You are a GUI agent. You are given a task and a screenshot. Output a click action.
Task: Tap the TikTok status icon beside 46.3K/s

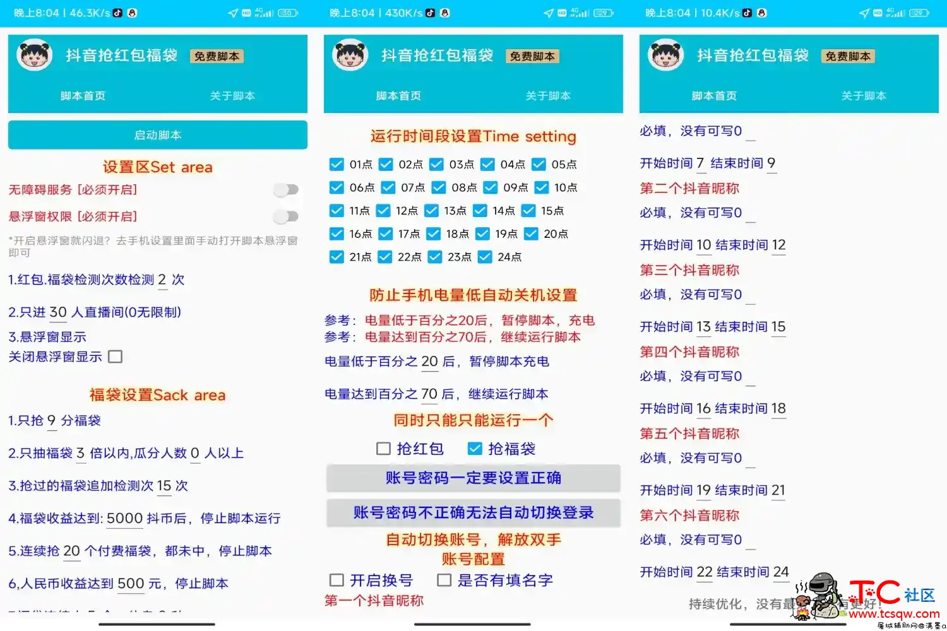[117, 13]
